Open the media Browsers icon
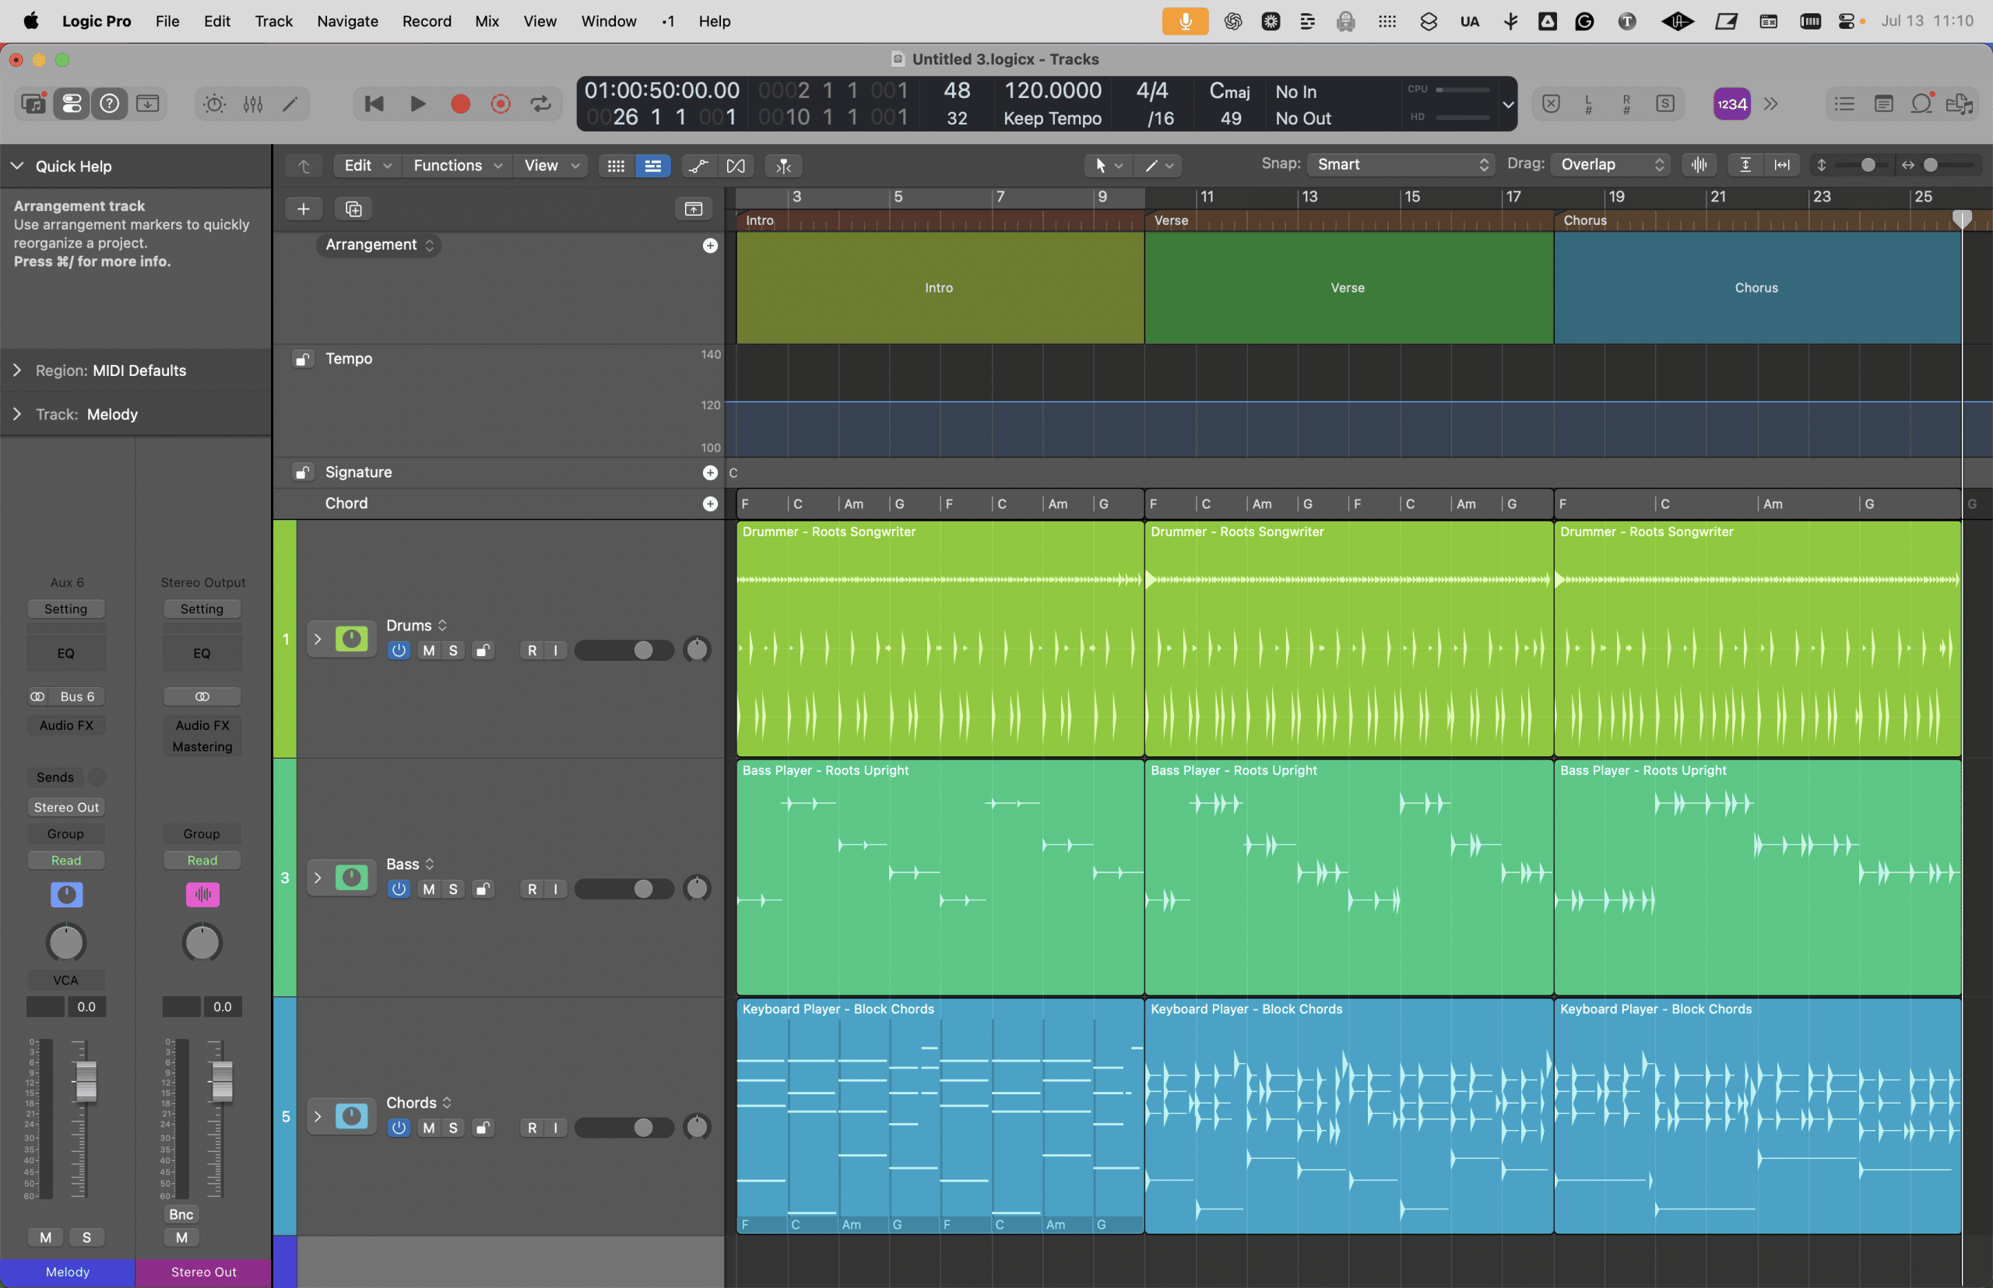 coord(1960,104)
